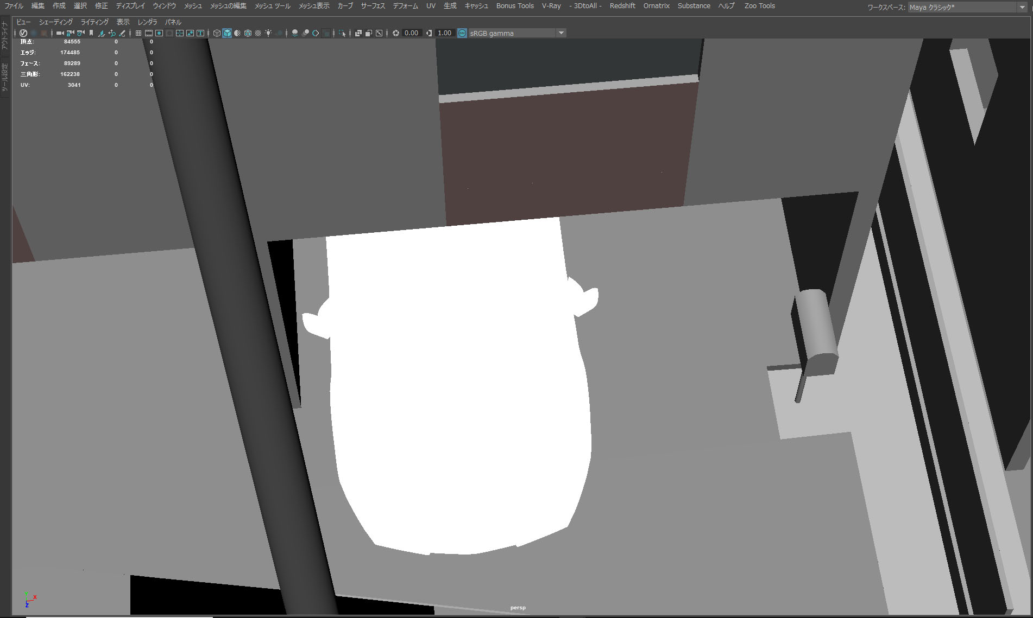Open the シェーディング panel menu
The height and width of the screenshot is (618, 1033).
point(56,22)
